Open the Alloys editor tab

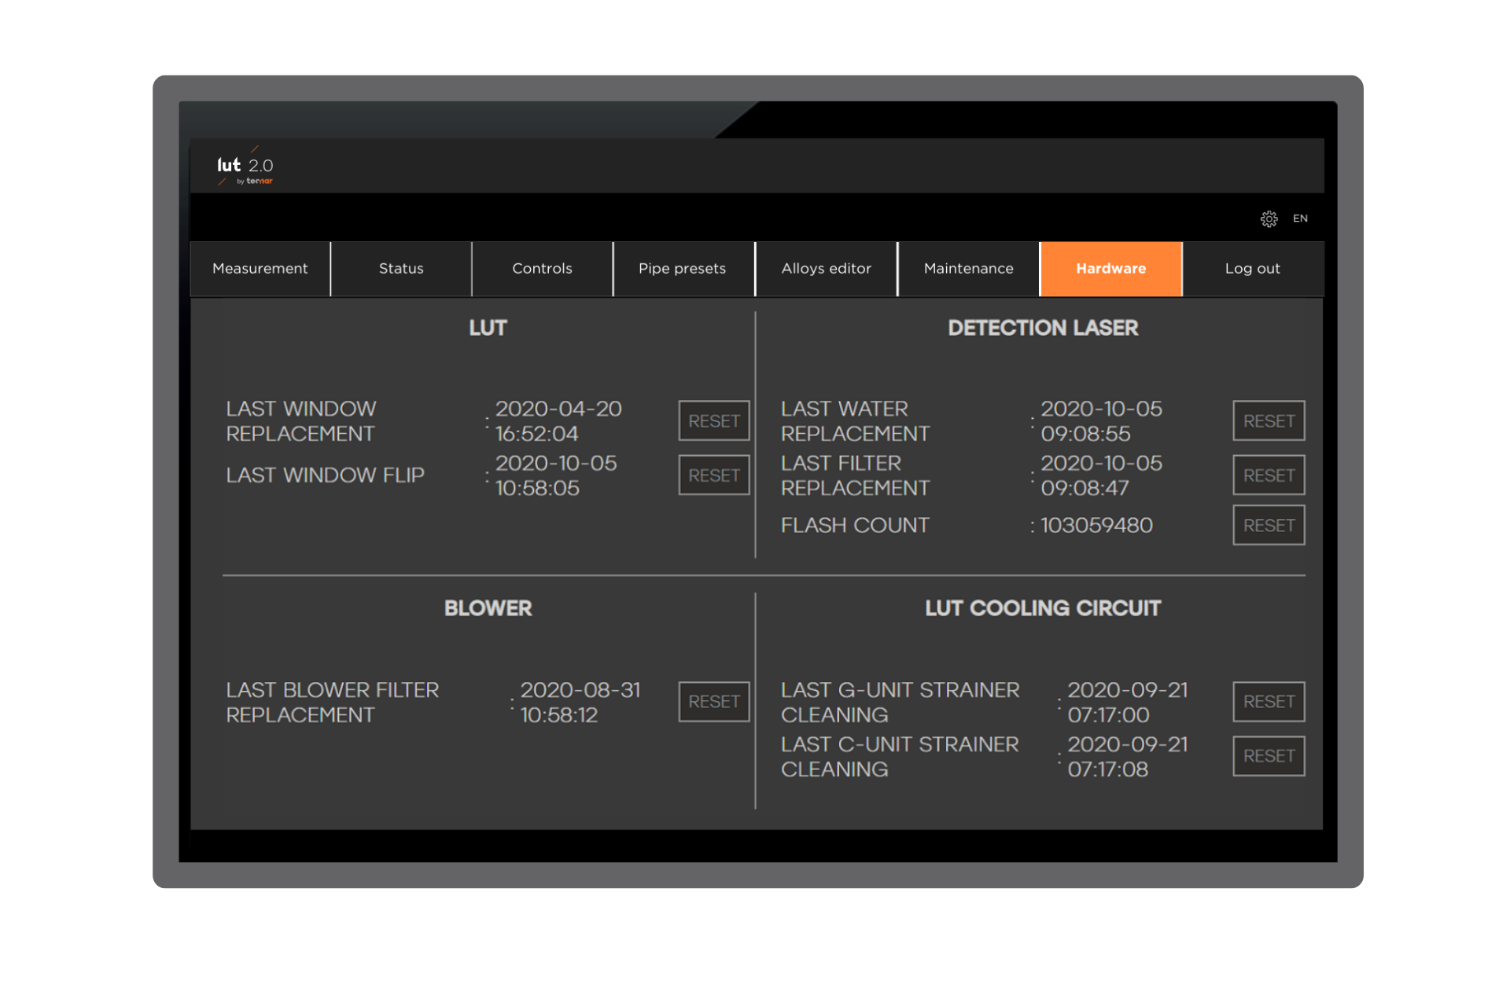(x=826, y=269)
